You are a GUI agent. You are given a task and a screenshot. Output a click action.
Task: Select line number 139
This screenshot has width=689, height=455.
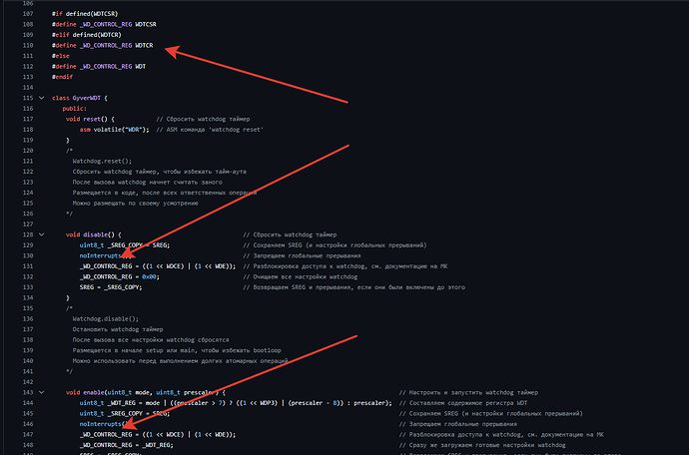[28, 350]
